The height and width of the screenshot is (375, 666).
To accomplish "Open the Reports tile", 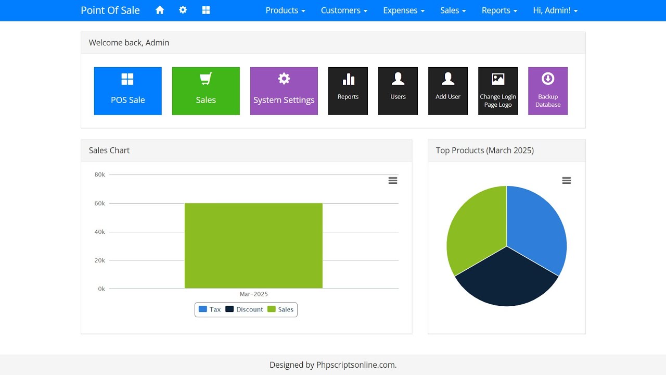I will [x=348, y=91].
